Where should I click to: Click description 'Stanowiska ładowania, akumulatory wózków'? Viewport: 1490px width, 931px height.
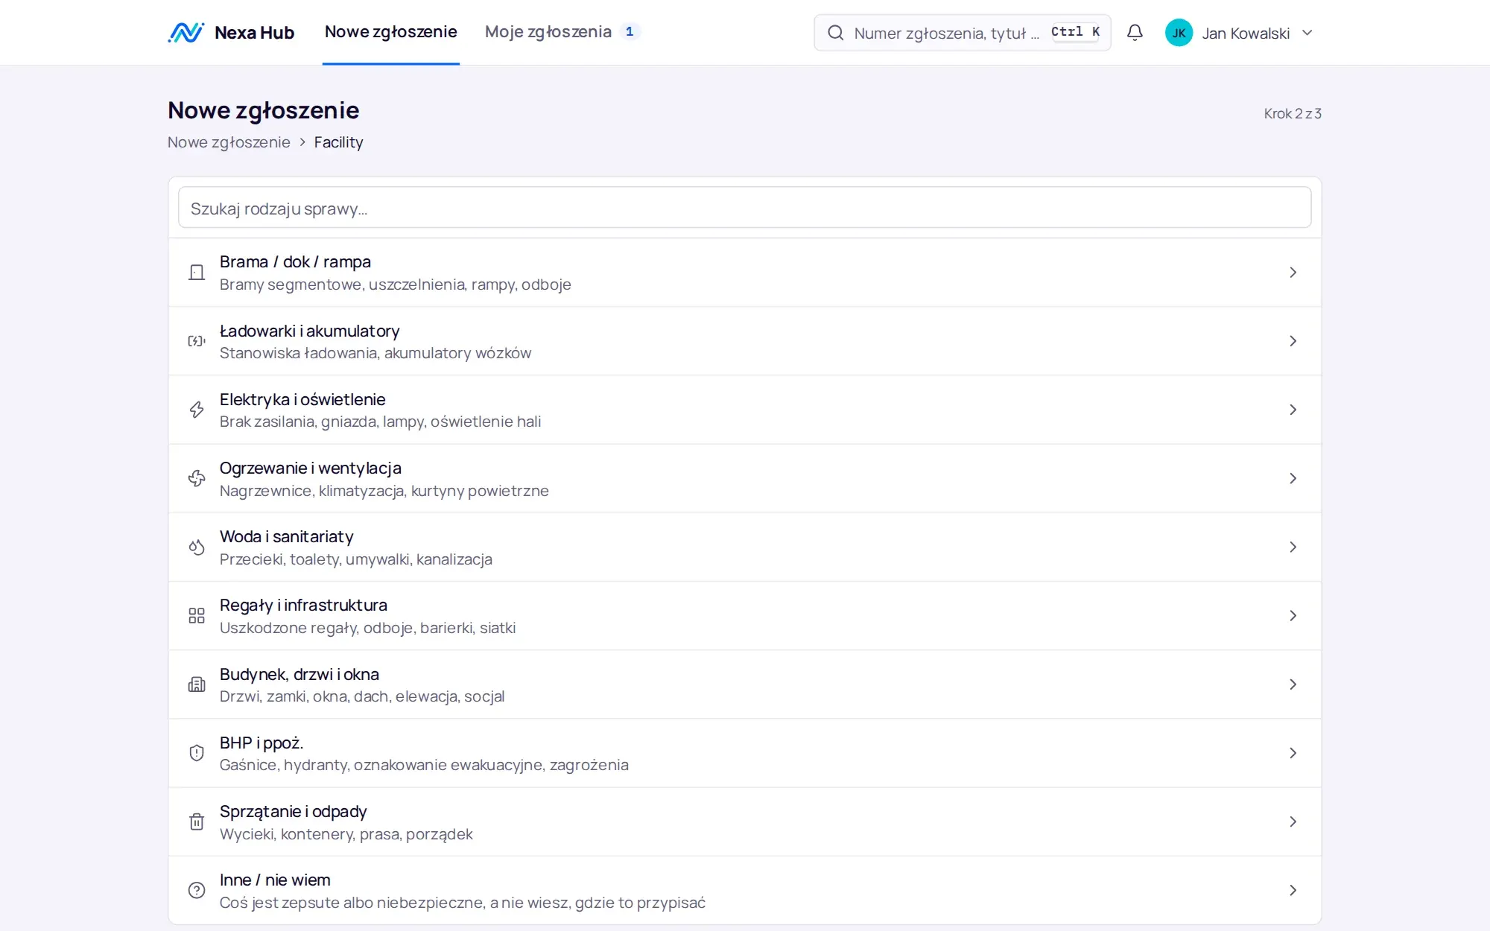point(375,353)
